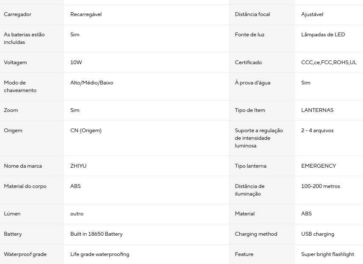The height and width of the screenshot is (264, 363).
Task: Click the "CCC,ce,FCC,ROHS,UL" certificate value
Action: pos(329,63)
